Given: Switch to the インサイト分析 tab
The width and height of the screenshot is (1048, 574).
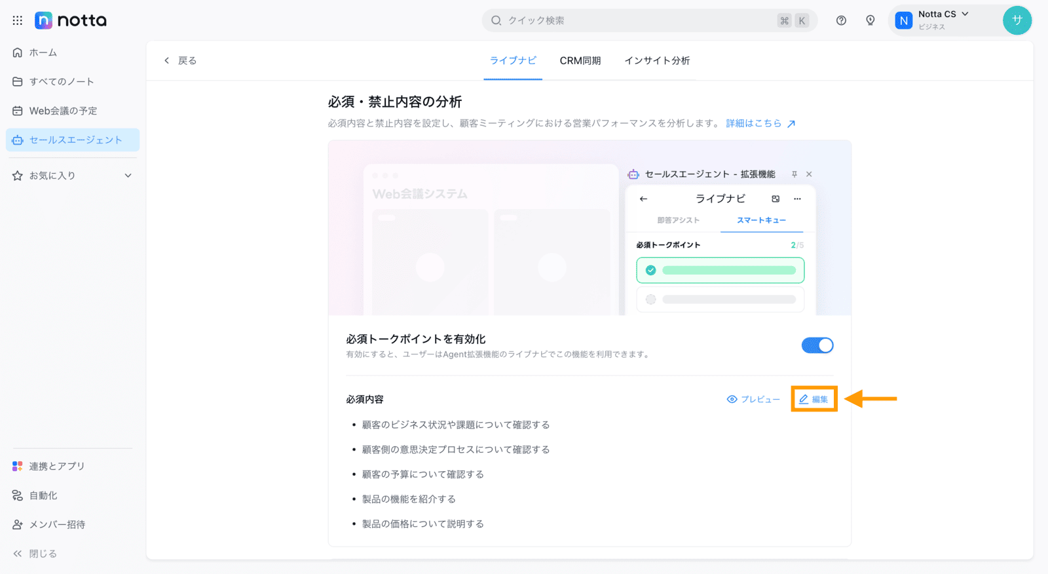Looking at the screenshot, I should click(657, 60).
